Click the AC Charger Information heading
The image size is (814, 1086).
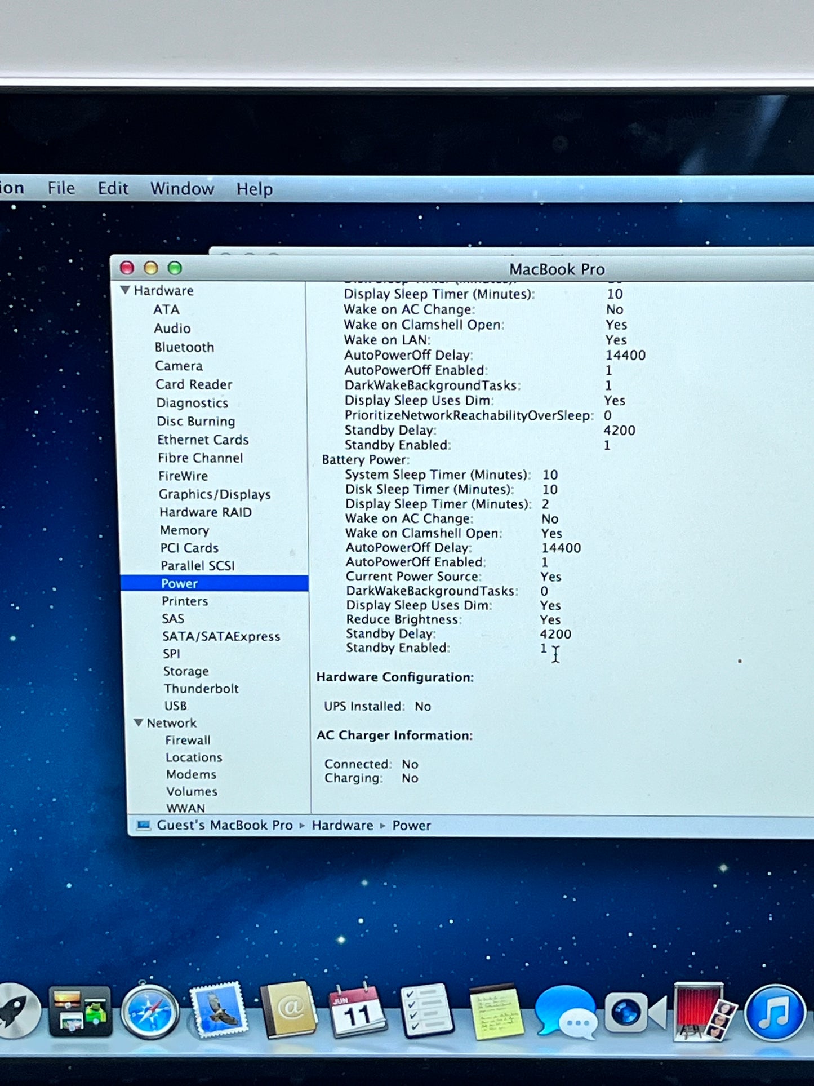coord(394,735)
